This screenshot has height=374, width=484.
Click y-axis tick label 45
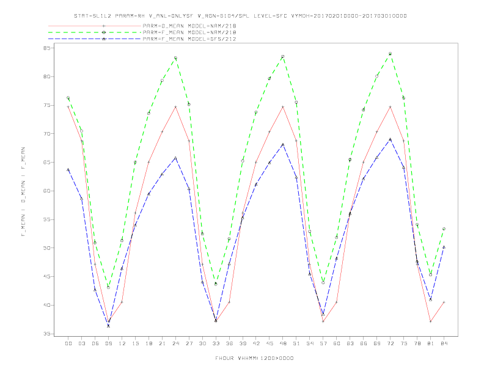[x=46, y=276]
